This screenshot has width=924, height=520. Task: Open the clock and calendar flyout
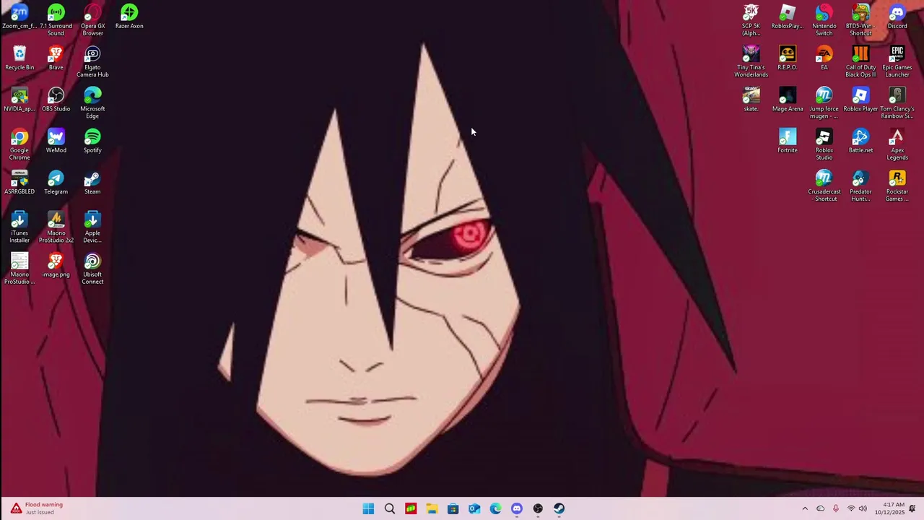[889, 508]
